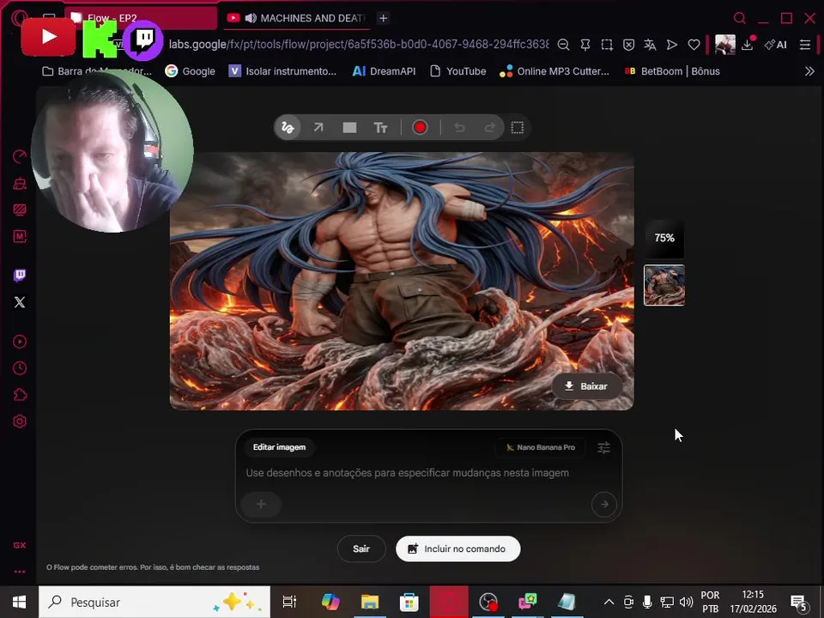Image resolution: width=824 pixels, height=618 pixels.
Task: Open sidebar three-dots more menu
Action: click(20, 572)
